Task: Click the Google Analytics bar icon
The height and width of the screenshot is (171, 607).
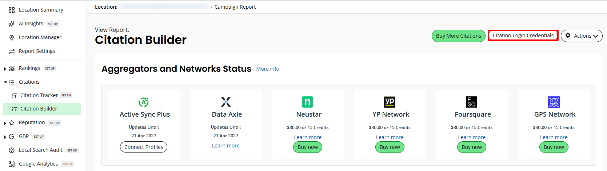Action: tap(12, 164)
